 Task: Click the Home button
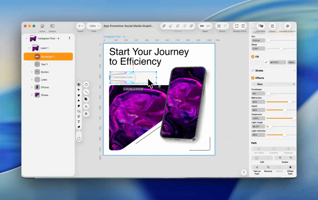click(42, 26)
